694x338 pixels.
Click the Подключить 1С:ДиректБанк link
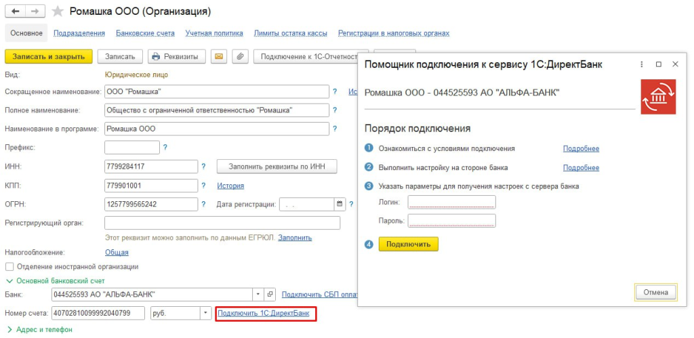(x=264, y=313)
